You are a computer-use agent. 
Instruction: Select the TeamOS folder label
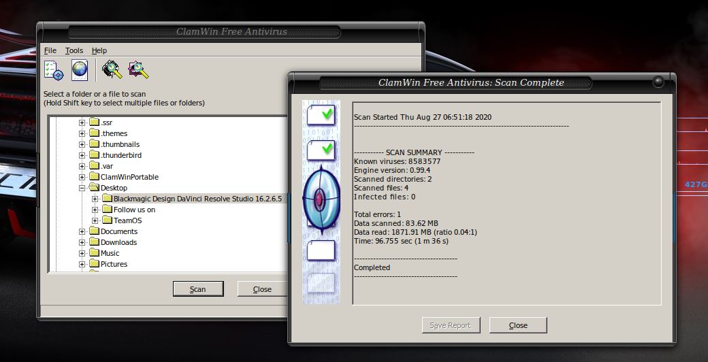coord(128,220)
